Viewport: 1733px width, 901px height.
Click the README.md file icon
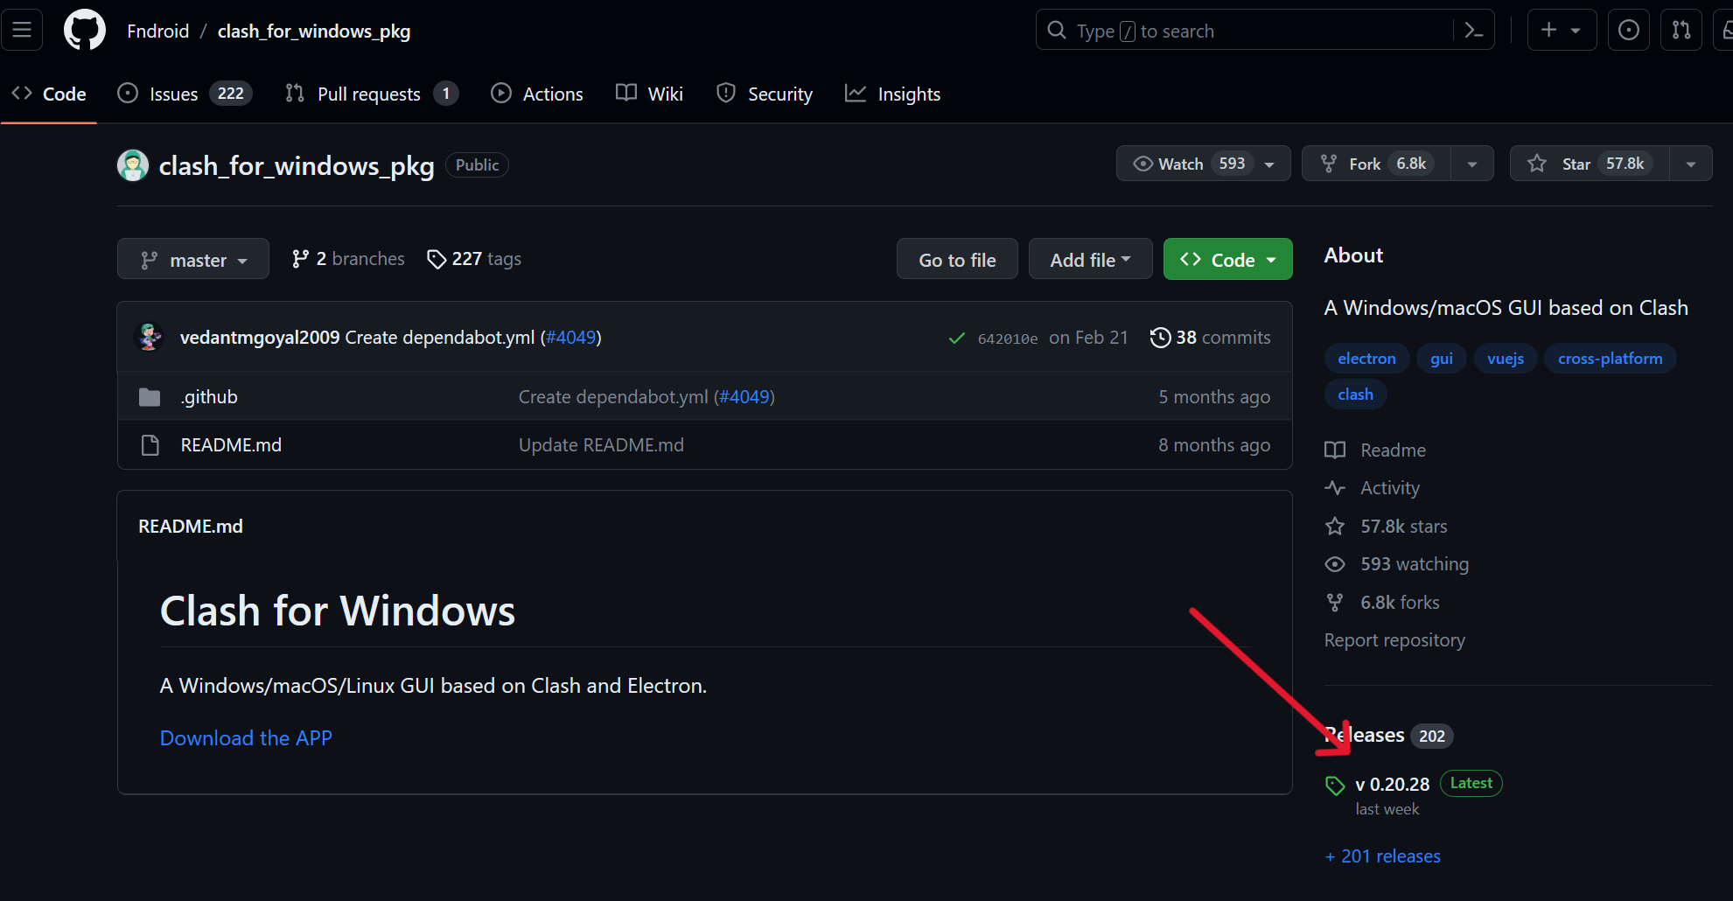150,445
